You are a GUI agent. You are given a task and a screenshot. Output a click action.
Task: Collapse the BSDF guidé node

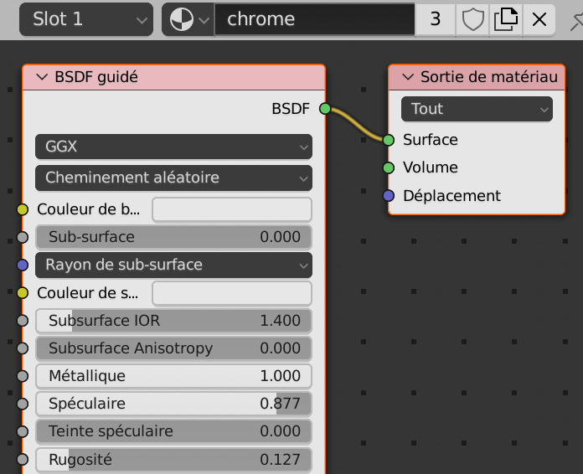(x=42, y=78)
